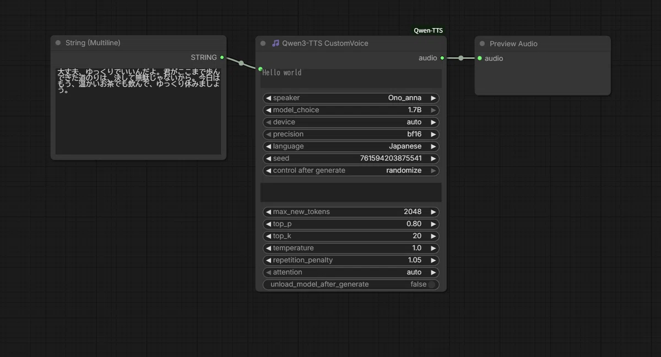The image size is (661, 357).
Task: Increase seed with right arrow
Action: point(434,158)
